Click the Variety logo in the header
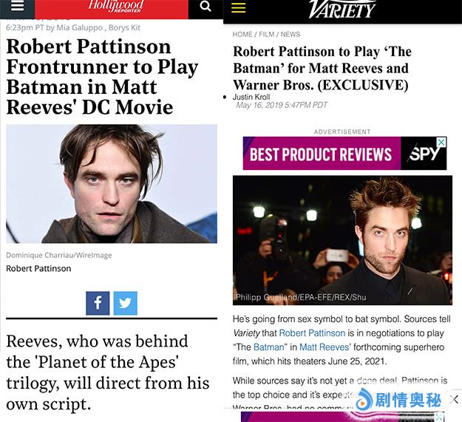 [342, 9]
